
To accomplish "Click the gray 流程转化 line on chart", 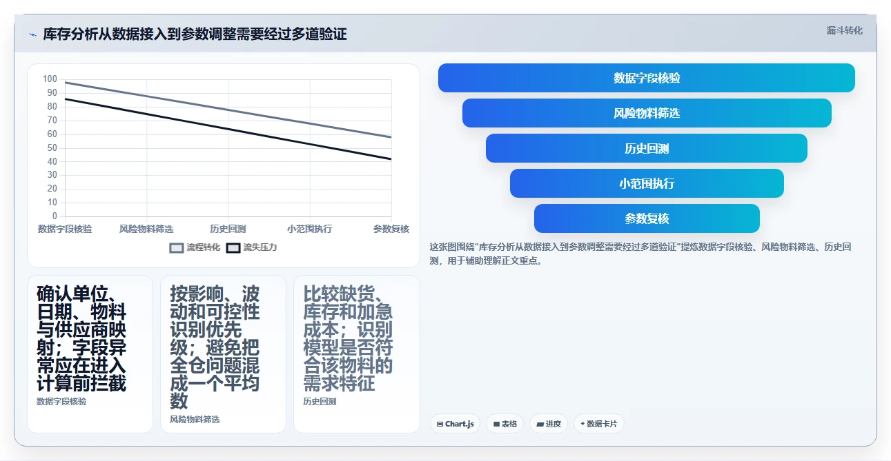I will 228,110.
